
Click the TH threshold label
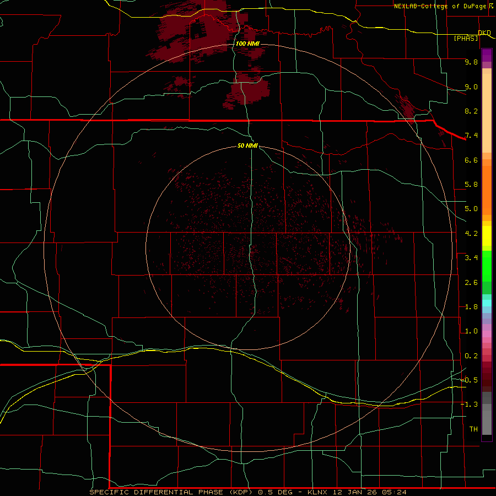473,429
